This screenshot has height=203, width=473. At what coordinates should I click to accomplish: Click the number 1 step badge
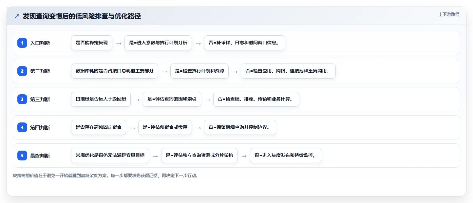pos(22,43)
